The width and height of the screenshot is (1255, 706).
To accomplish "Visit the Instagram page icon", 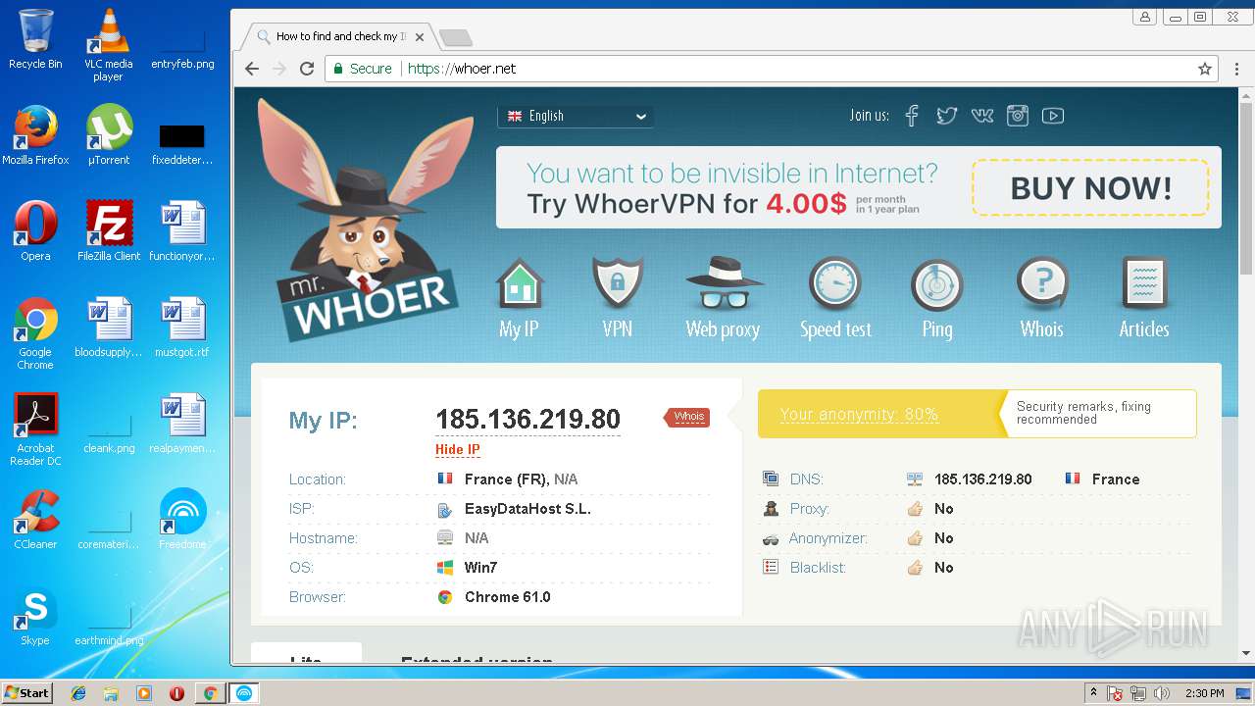I will (1018, 116).
